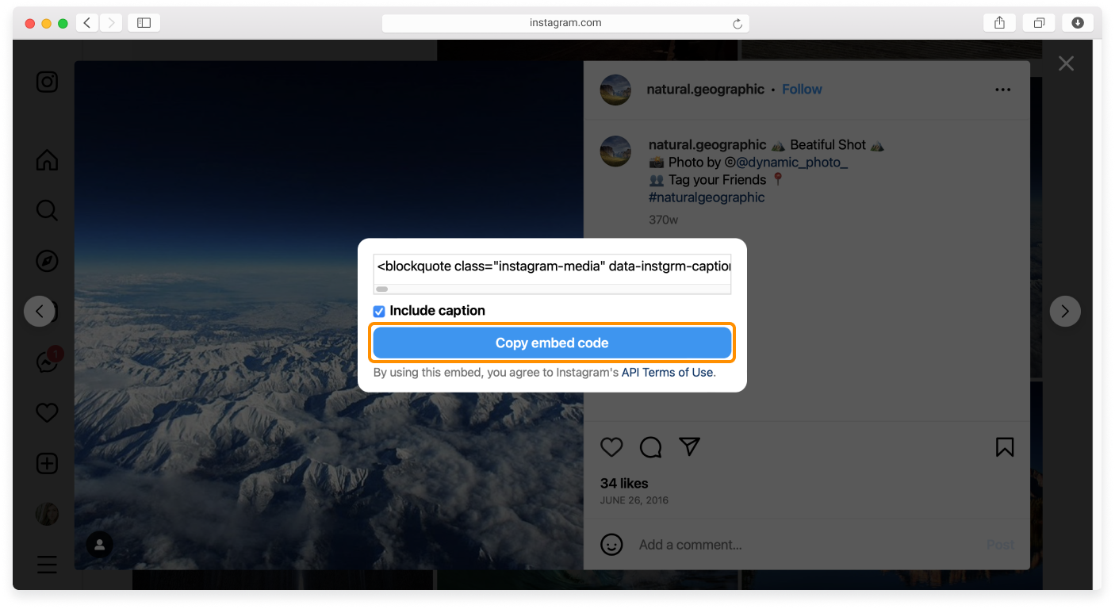Select the Home icon in the sidebar
This screenshot has width=1115, height=609.
(47, 160)
